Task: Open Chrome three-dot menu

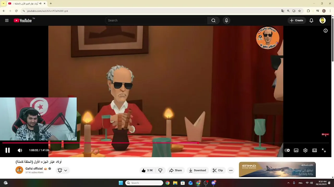Action: coord(330,11)
